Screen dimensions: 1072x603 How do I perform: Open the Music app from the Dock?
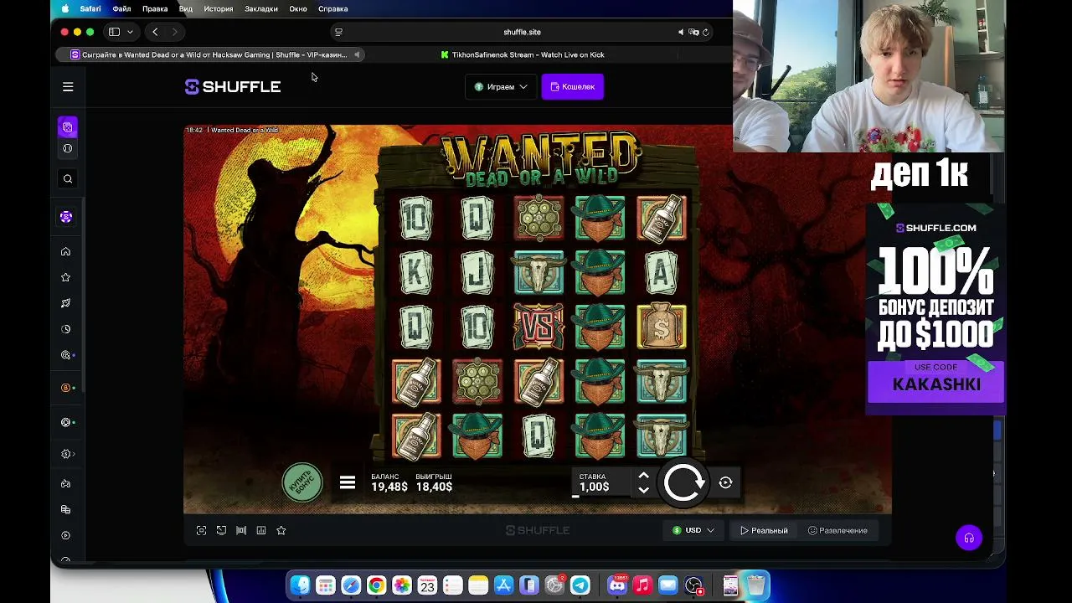[642, 585]
